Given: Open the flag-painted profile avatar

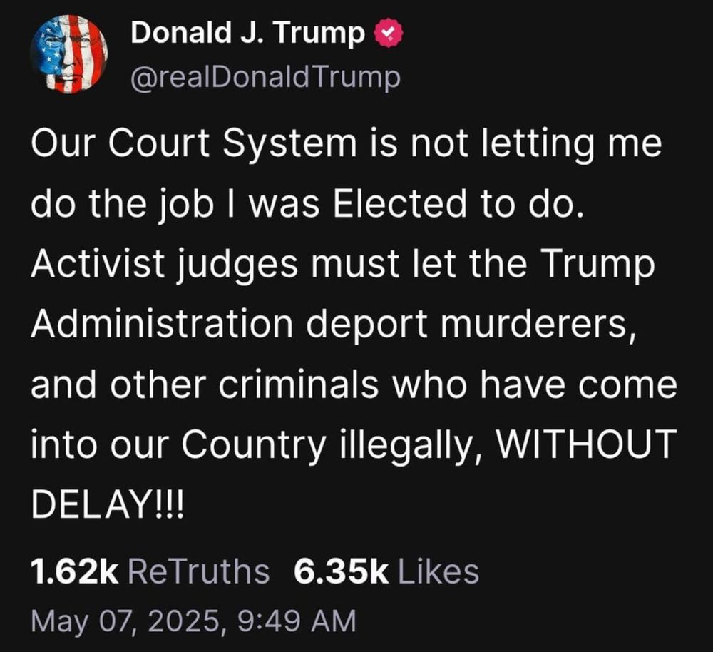Looking at the screenshot, I should [68, 54].
